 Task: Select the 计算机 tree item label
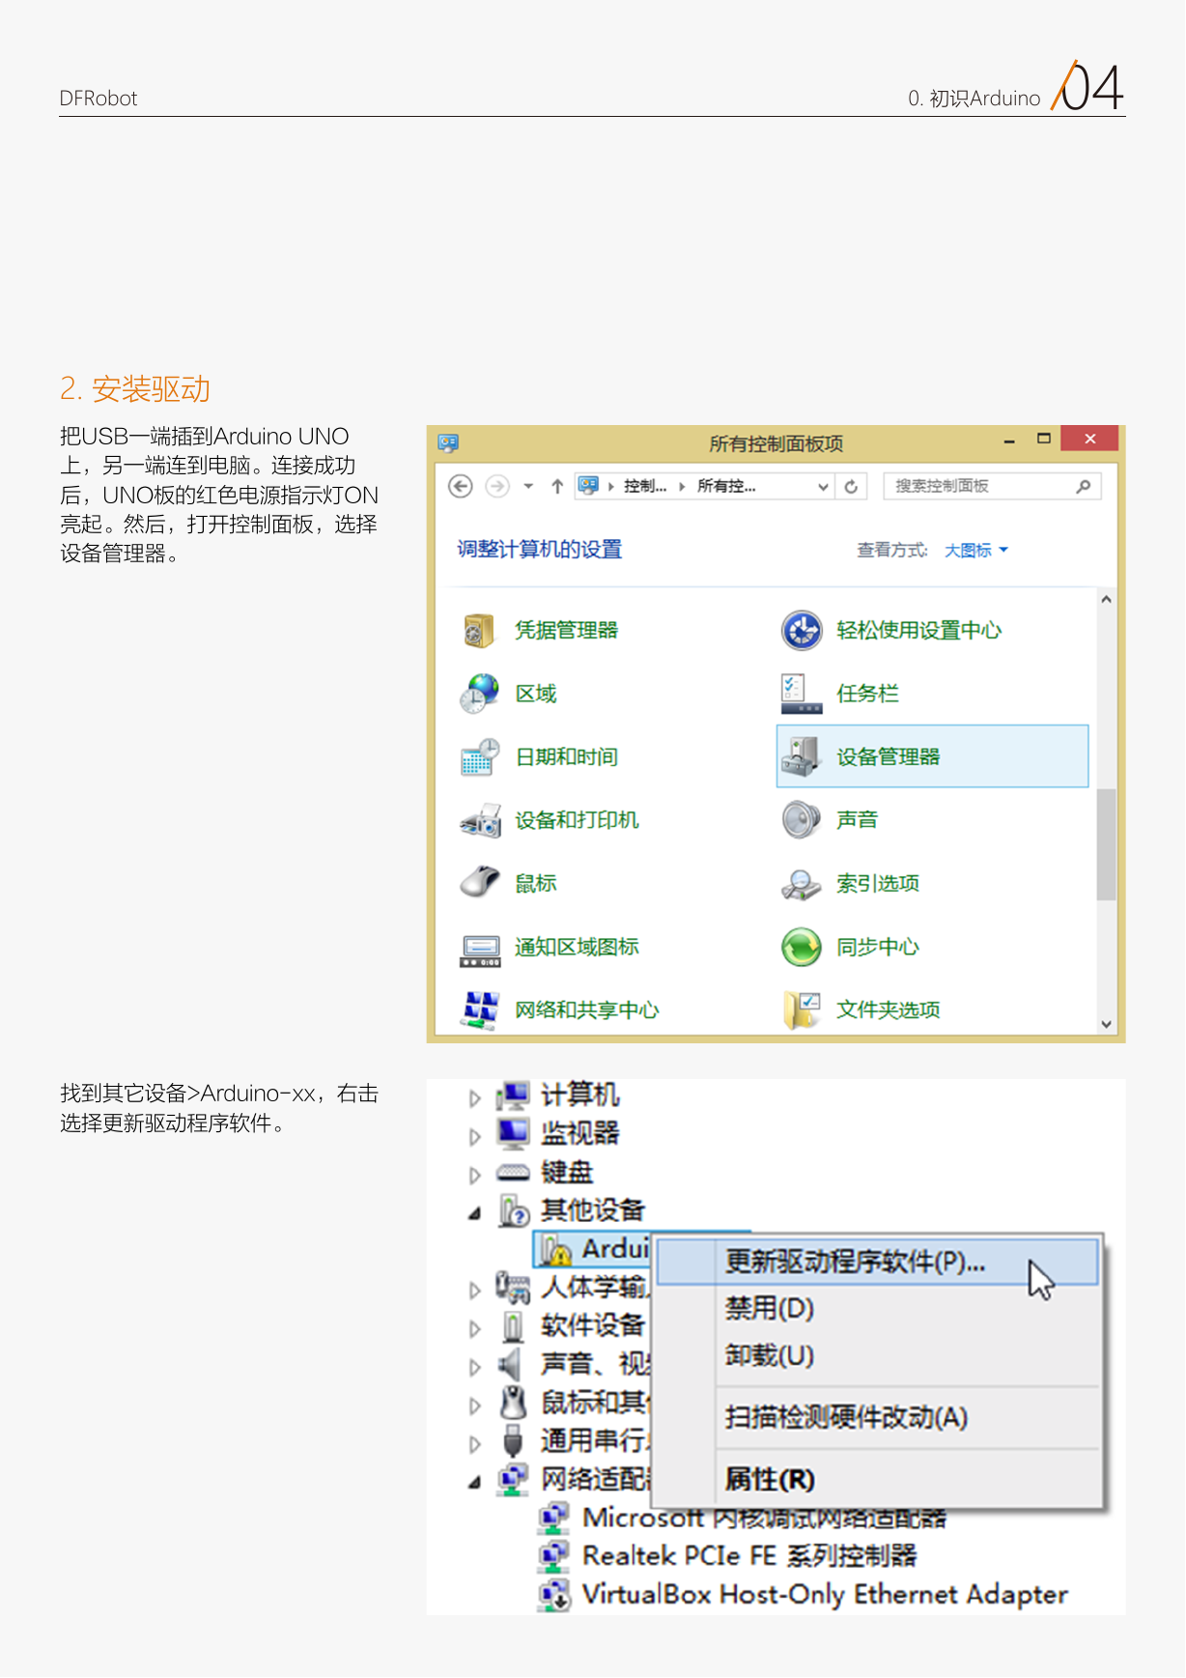(579, 1095)
